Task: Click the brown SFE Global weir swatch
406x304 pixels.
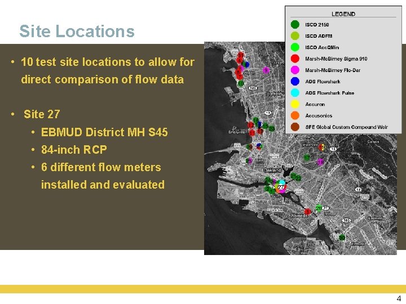Action: point(295,127)
